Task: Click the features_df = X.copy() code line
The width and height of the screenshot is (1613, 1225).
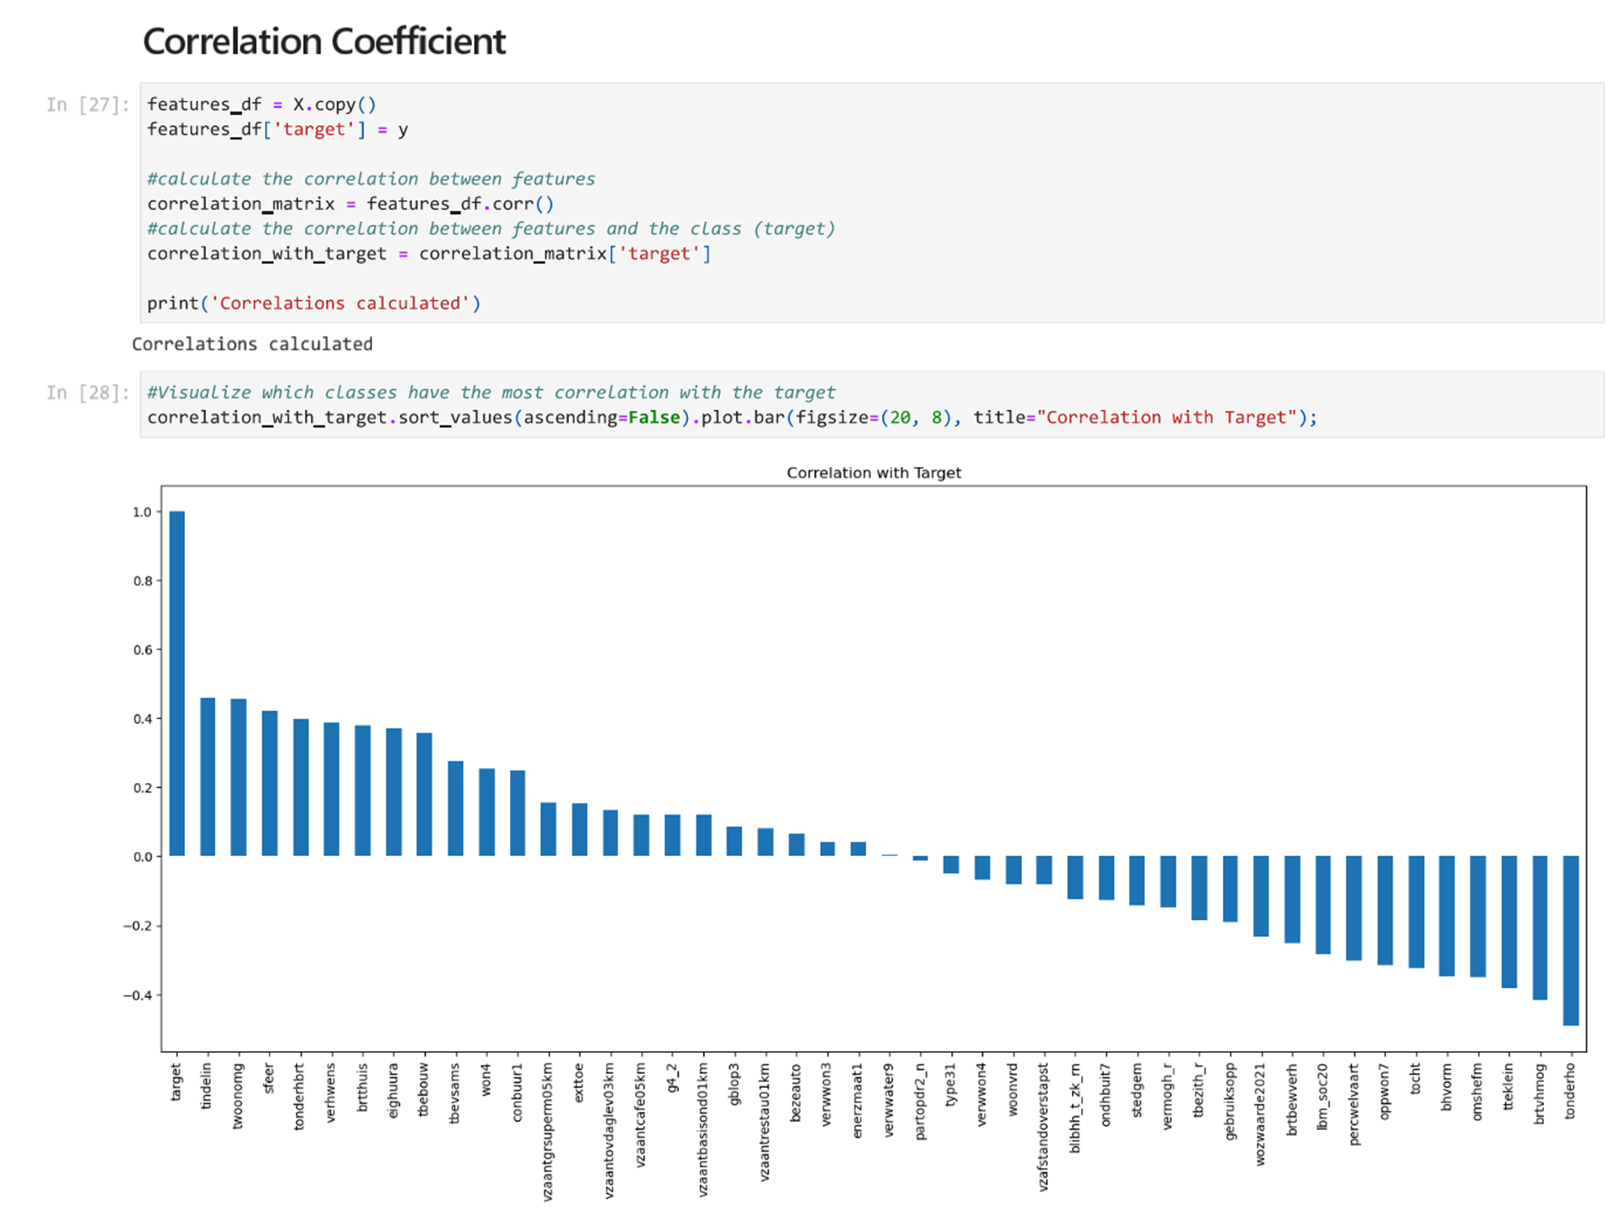Action: 261,104
